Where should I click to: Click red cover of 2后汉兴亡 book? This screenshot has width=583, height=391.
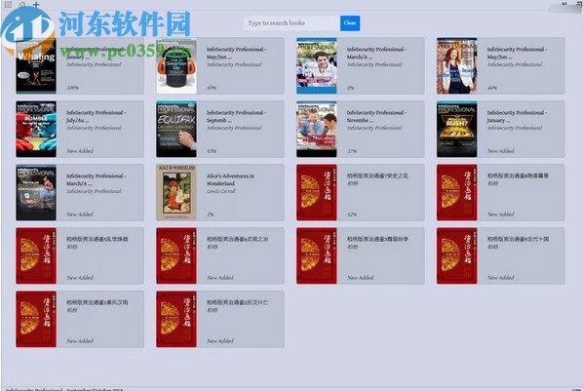176,319
